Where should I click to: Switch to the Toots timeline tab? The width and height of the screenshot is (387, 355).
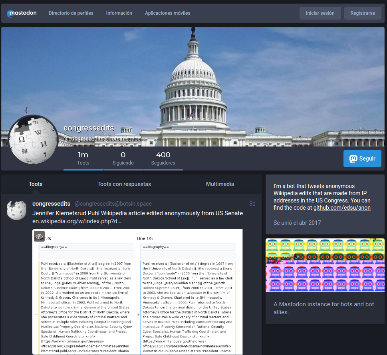click(x=36, y=184)
